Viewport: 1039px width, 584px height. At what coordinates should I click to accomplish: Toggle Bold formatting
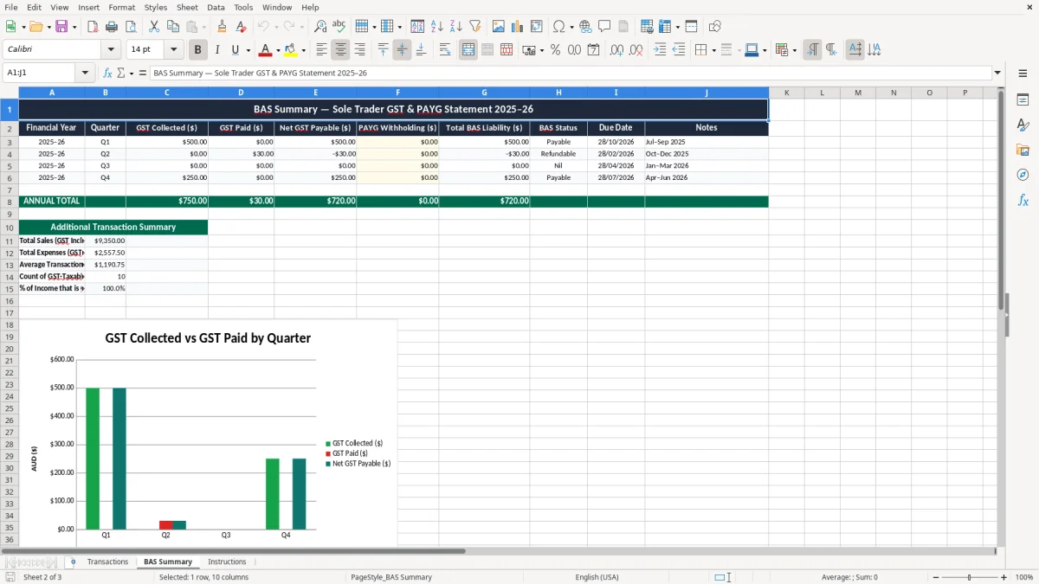pyautogui.click(x=197, y=49)
